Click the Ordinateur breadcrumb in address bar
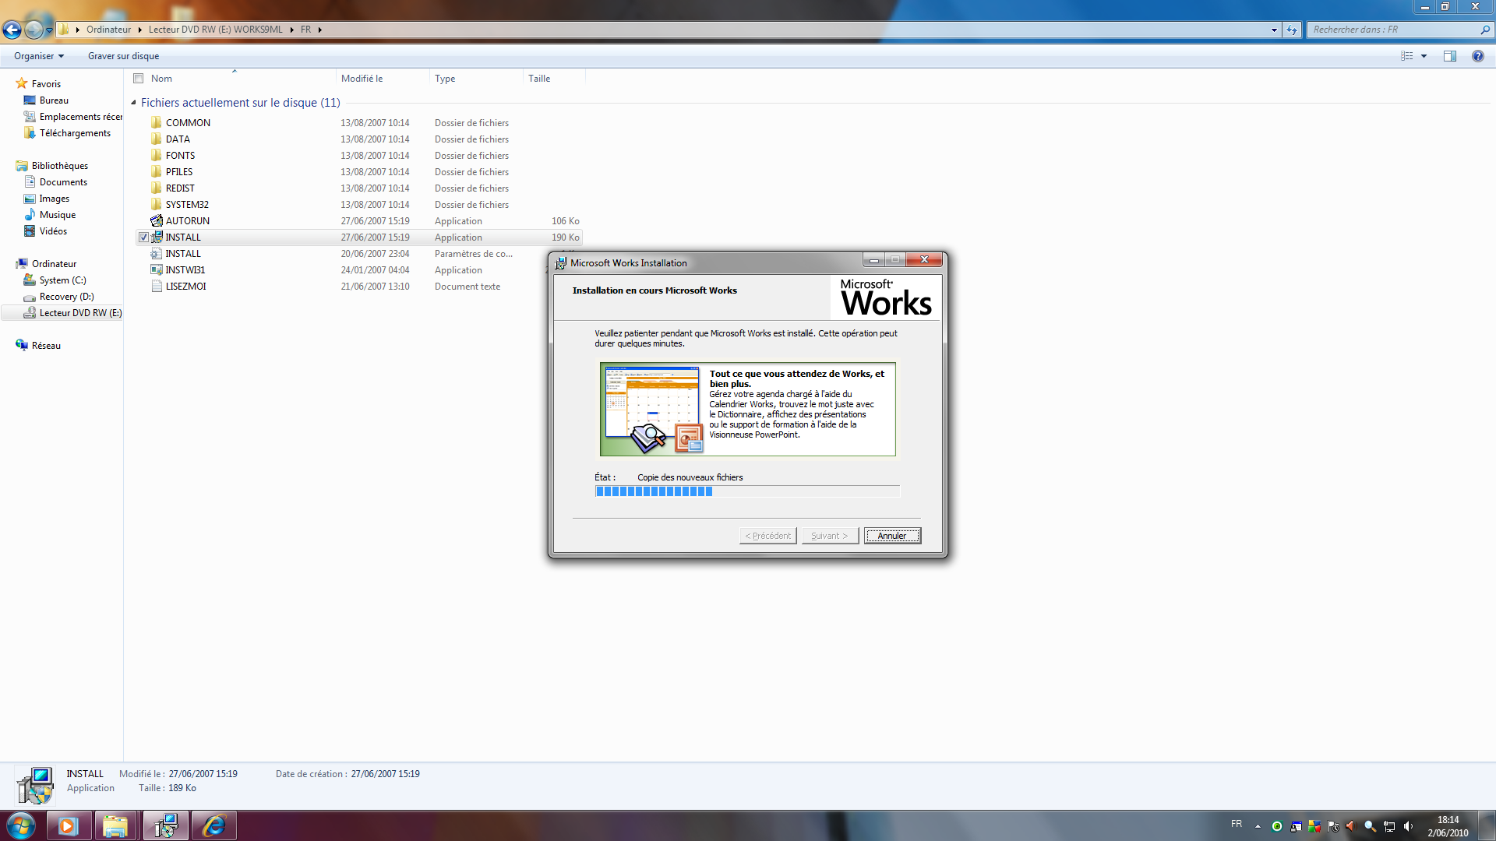1496x841 pixels. [108, 30]
